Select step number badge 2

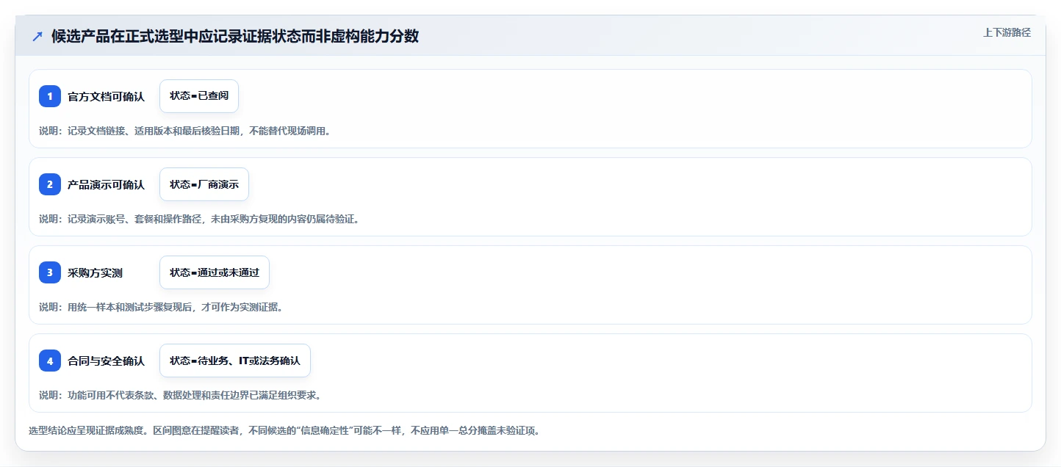click(x=50, y=184)
